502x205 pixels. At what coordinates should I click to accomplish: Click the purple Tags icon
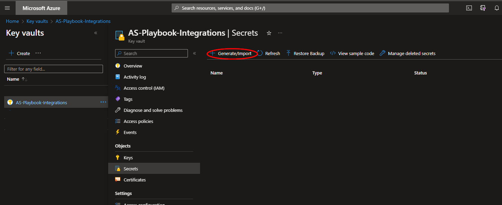tap(118, 99)
